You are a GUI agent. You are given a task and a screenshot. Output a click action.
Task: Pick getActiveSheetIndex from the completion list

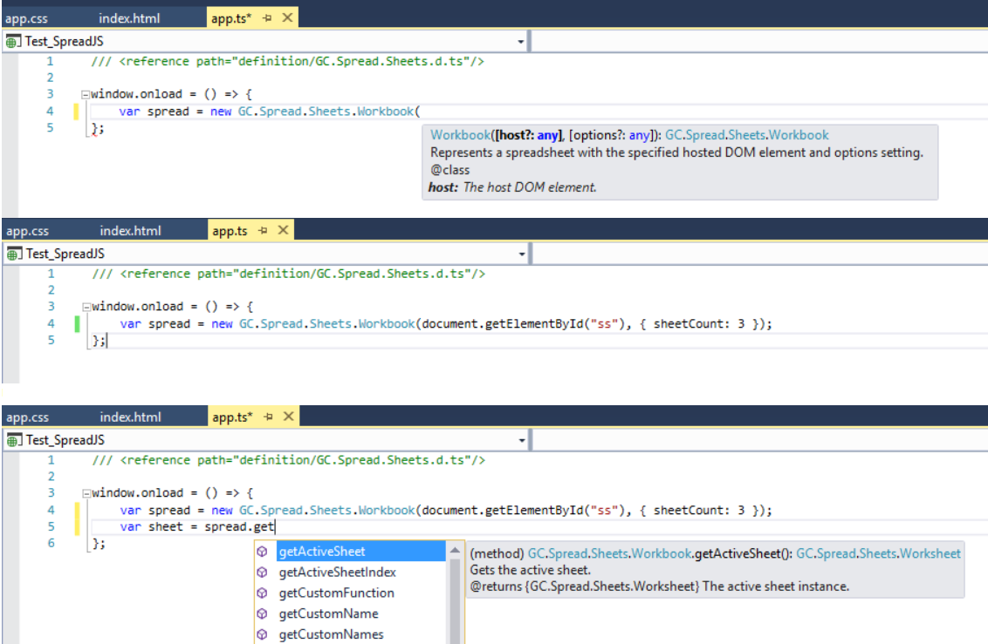pos(337,573)
